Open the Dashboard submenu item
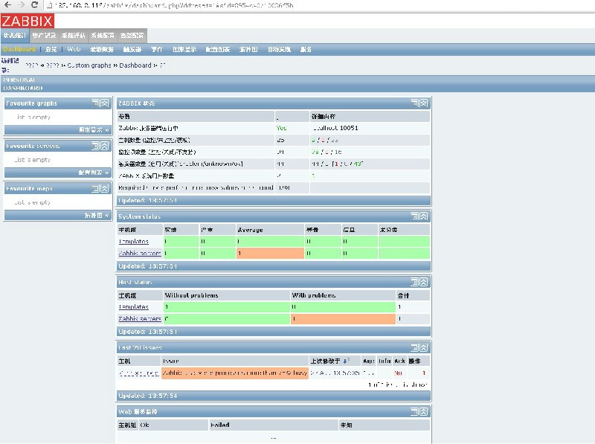Image resolution: width=595 pixels, height=444 pixels. click(x=19, y=49)
